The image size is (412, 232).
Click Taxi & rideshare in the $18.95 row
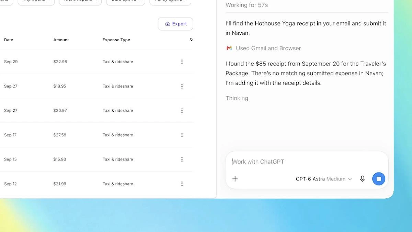118,86
